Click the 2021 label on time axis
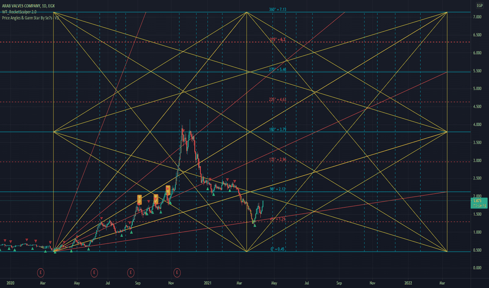 (208, 283)
